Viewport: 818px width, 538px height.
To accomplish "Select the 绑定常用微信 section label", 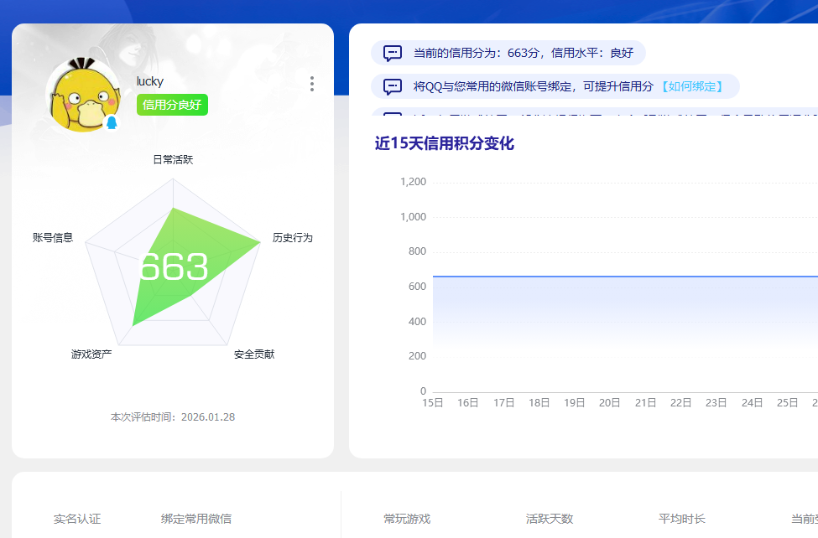I will pos(196,520).
